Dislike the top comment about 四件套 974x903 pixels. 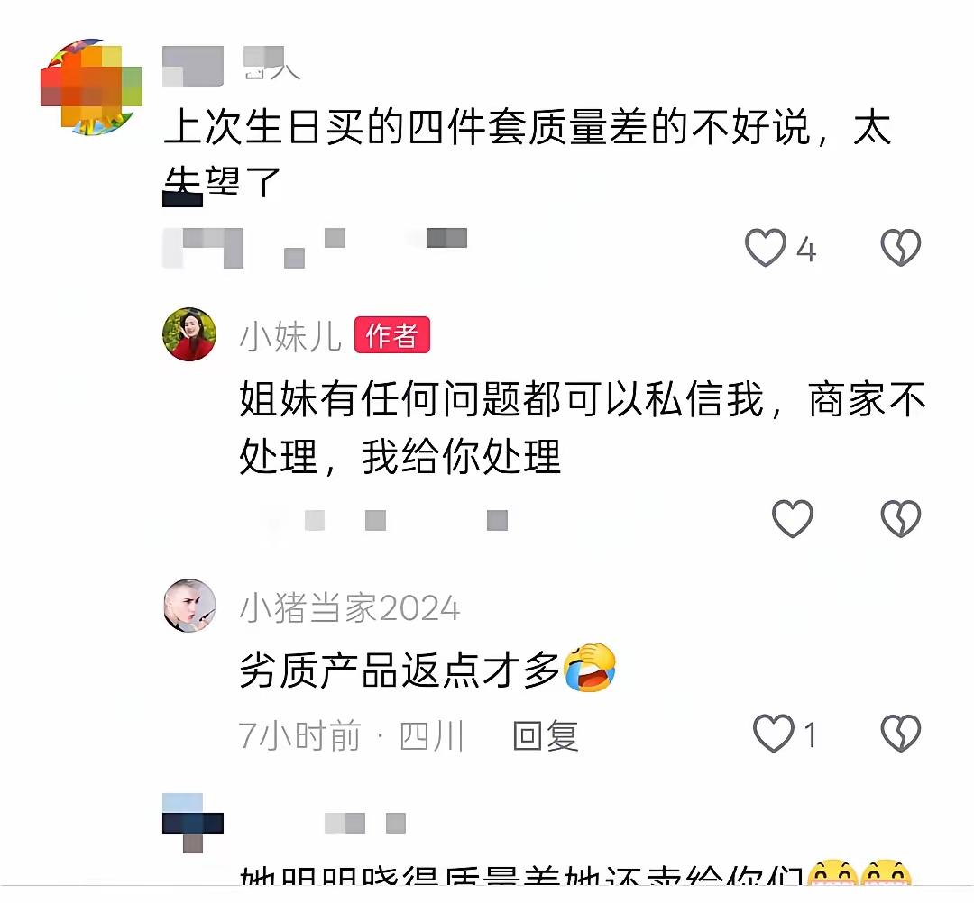tap(901, 248)
